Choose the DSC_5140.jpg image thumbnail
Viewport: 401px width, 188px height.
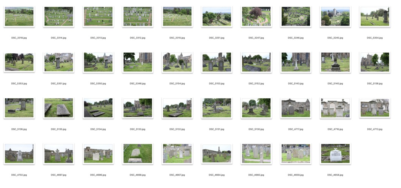[x=335, y=62]
